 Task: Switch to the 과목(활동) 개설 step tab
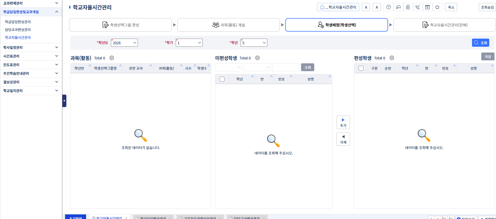pyautogui.click(x=229, y=25)
